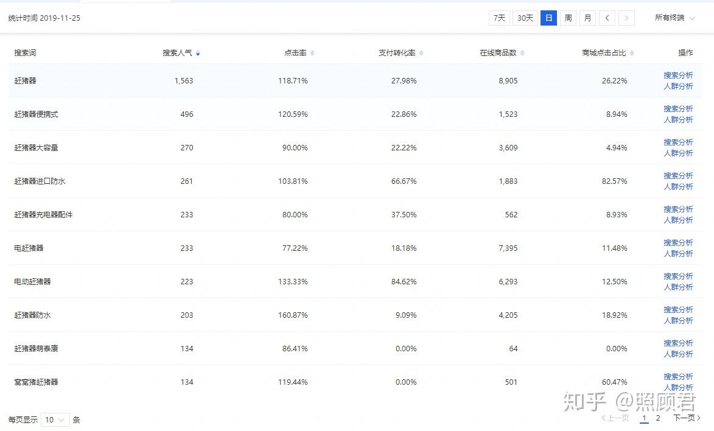714x431 pixels.
Task: Select the 7天 time range
Action: point(499,18)
